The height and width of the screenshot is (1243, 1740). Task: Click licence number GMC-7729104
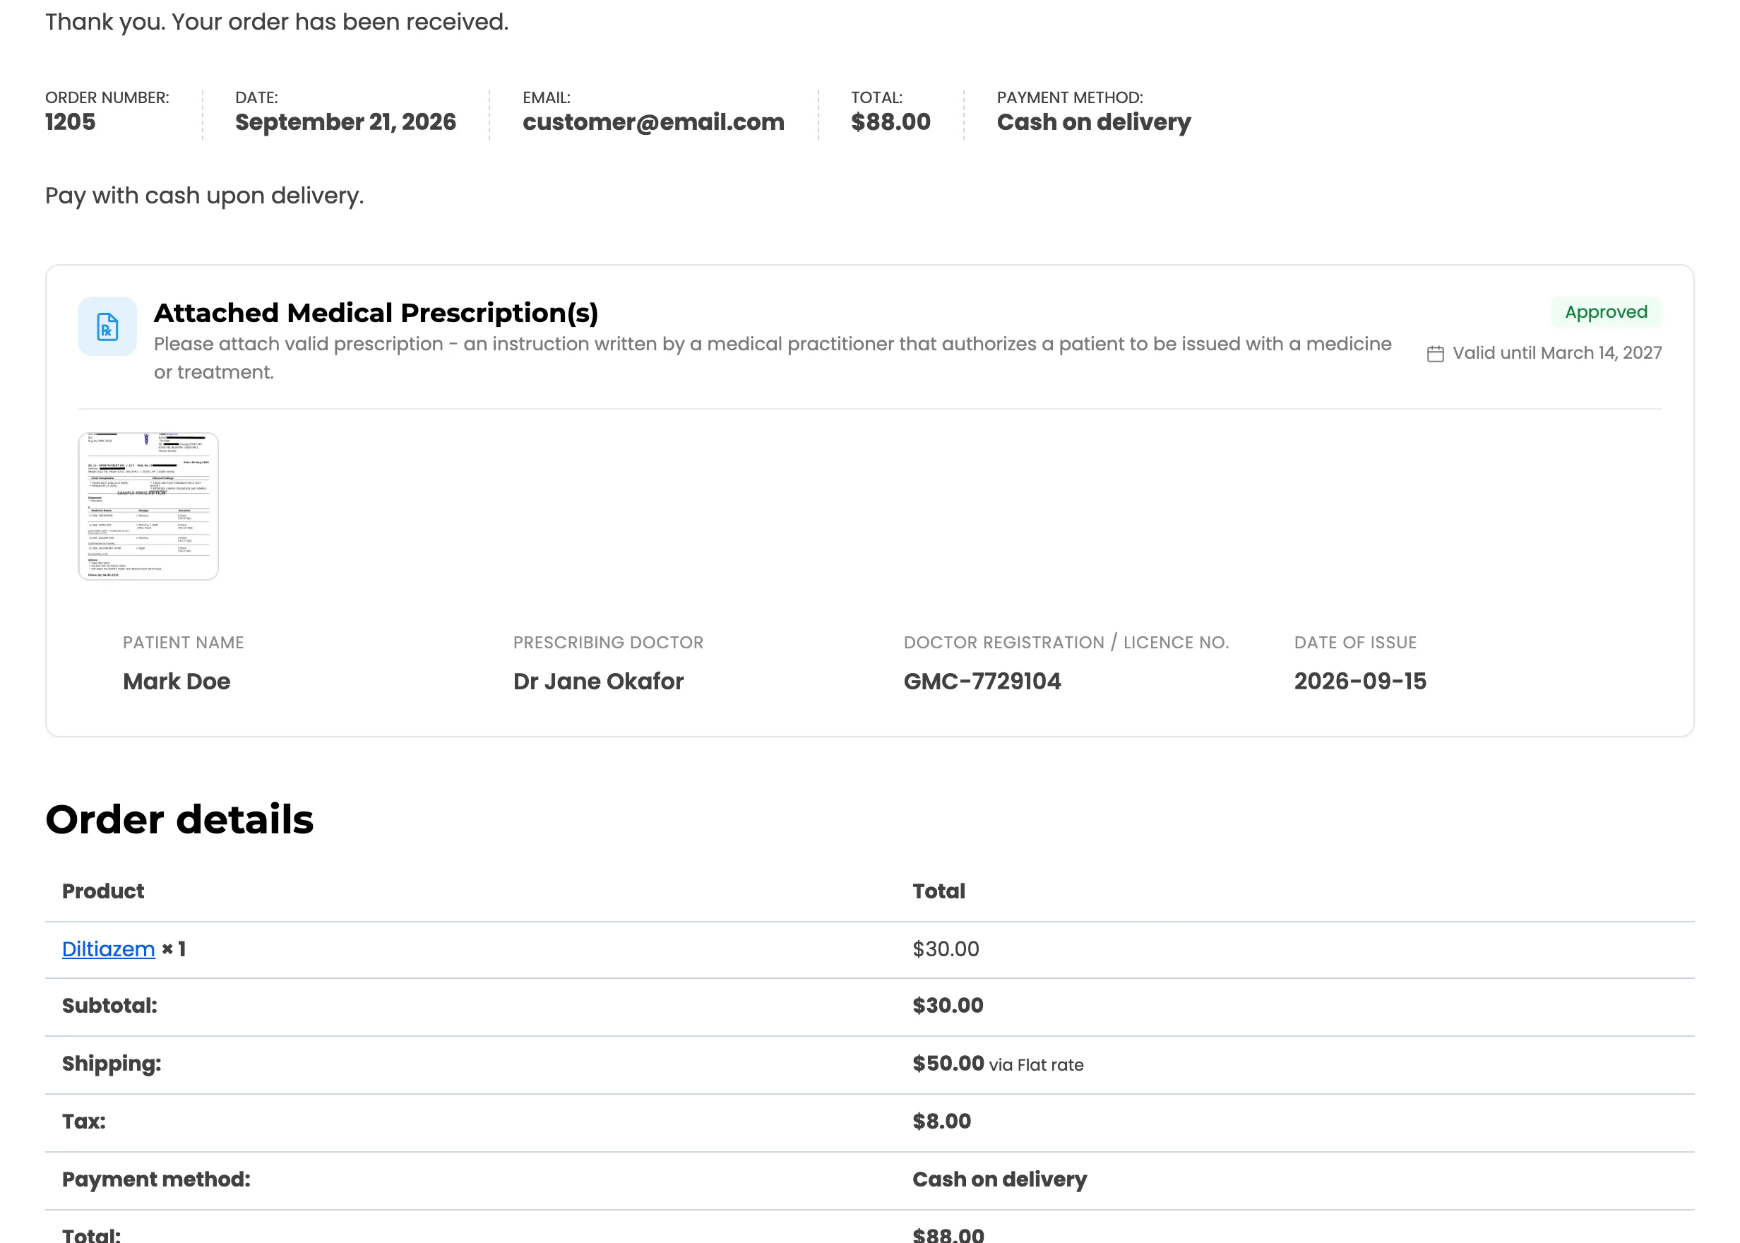click(982, 682)
